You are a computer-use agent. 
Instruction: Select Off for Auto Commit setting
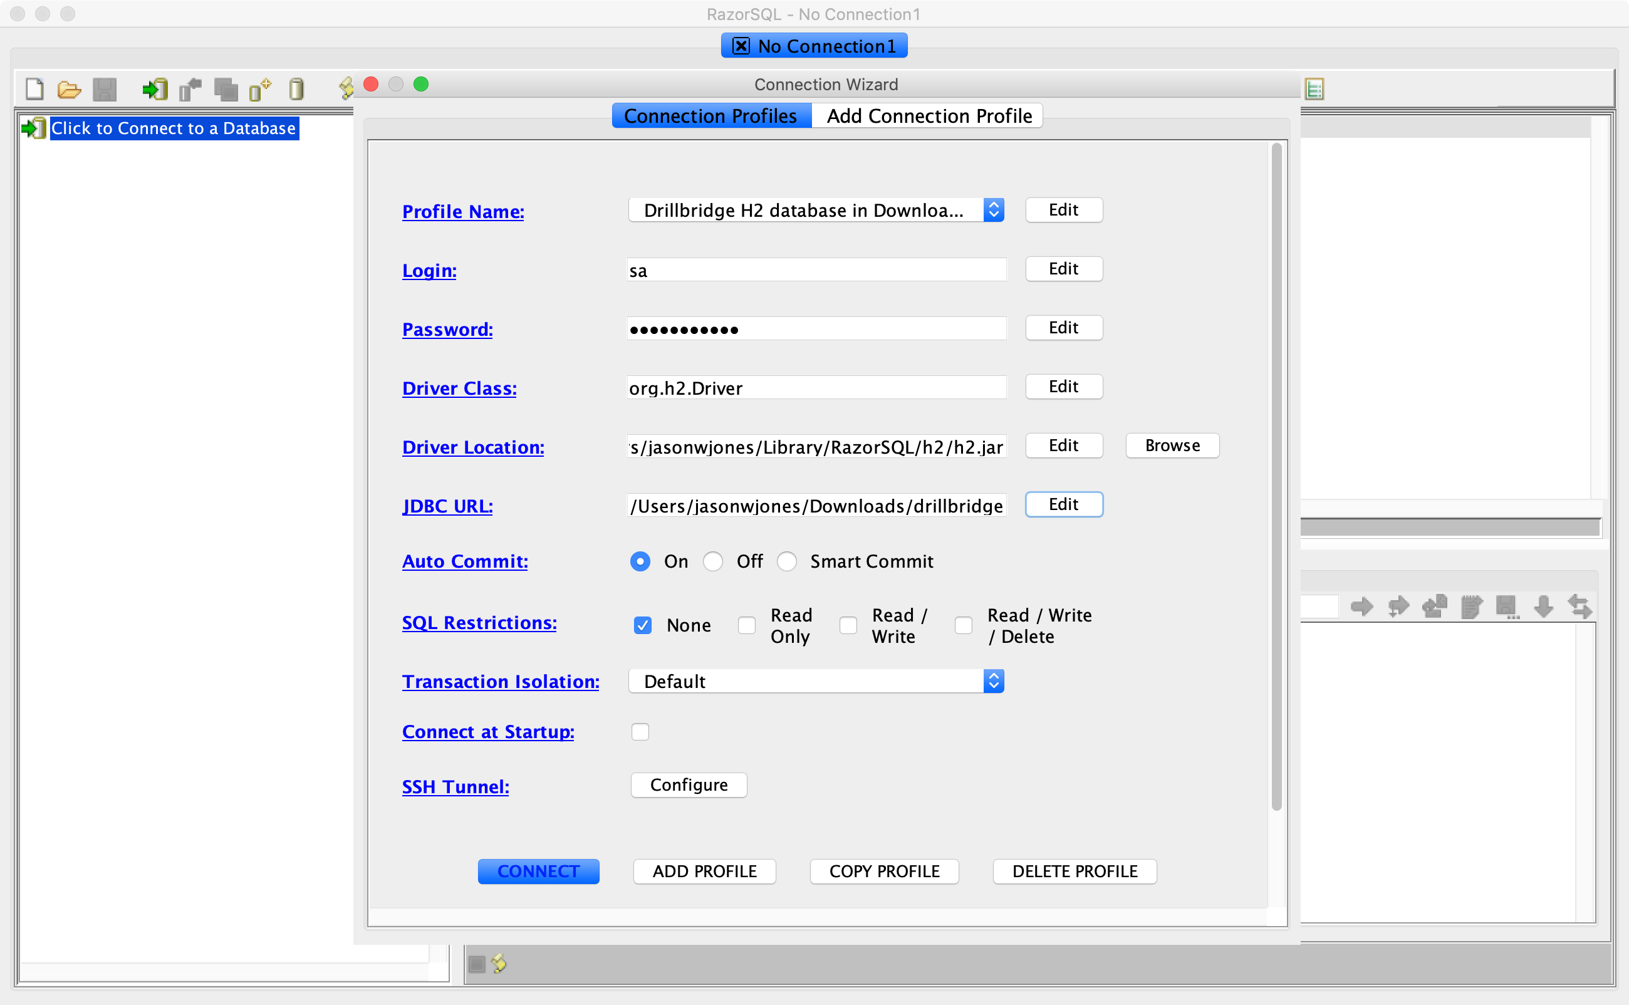(x=712, y=562)
